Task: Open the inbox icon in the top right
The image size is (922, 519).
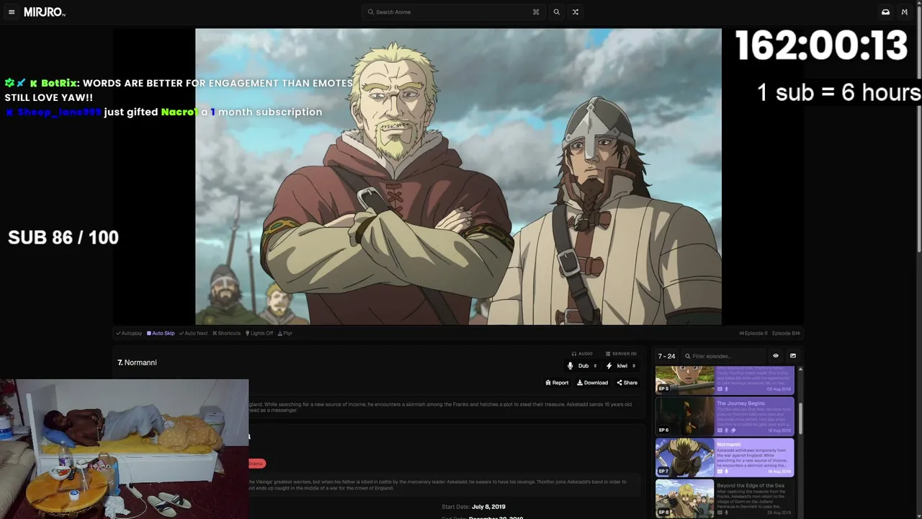Action: pyautogui.click(x=885, y=12)
